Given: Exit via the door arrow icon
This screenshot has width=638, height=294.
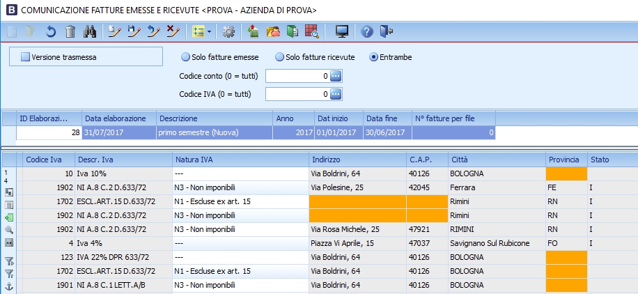Looking at the screenshot, I should (x=386, y=31).
